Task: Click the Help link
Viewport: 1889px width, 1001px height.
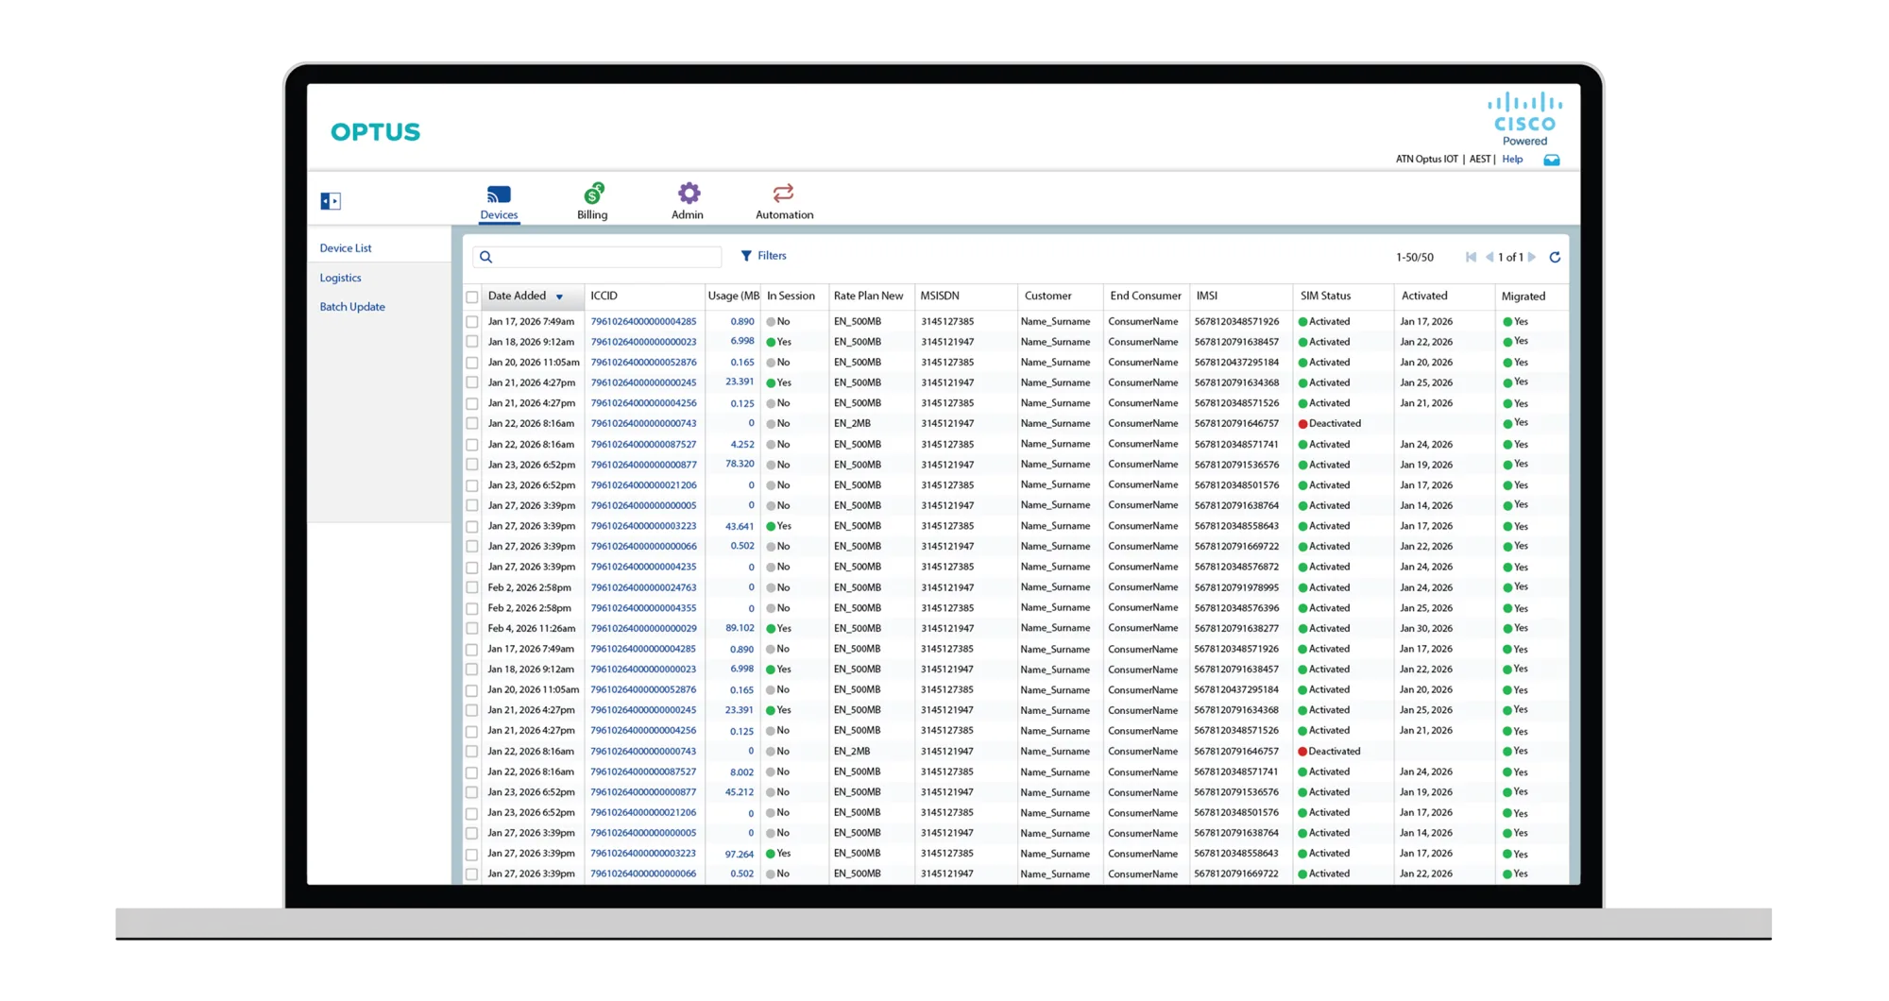Action: point(1512,160)
